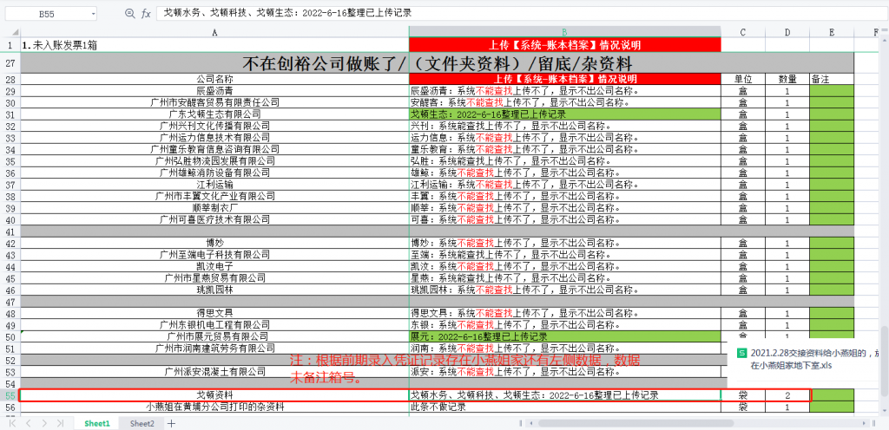889x430 pixels.
Task: Go to the last sheet using navigation arrow
Action: [61, 423]
